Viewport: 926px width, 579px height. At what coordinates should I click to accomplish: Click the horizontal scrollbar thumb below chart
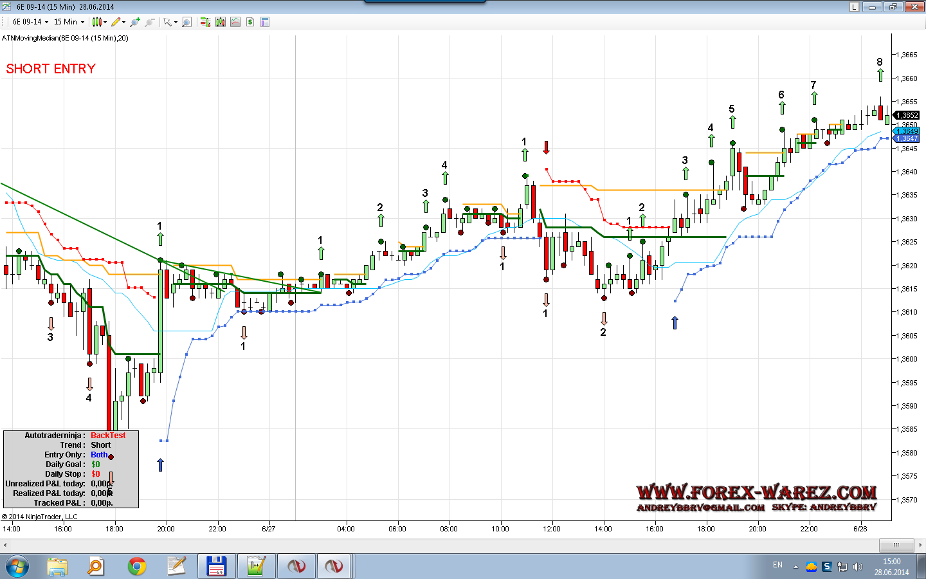[x=896, y=545]
